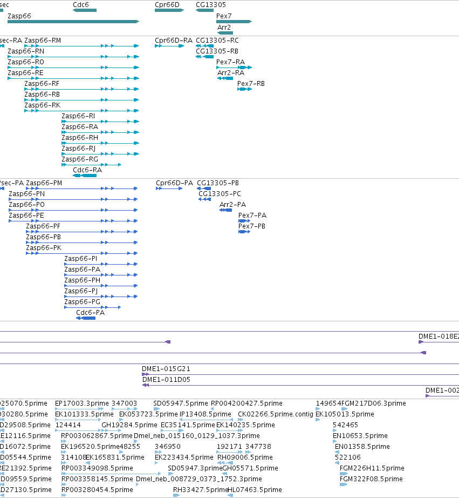Select protein Zasp66-PA
459x498 pixels.
coord(101,275)
